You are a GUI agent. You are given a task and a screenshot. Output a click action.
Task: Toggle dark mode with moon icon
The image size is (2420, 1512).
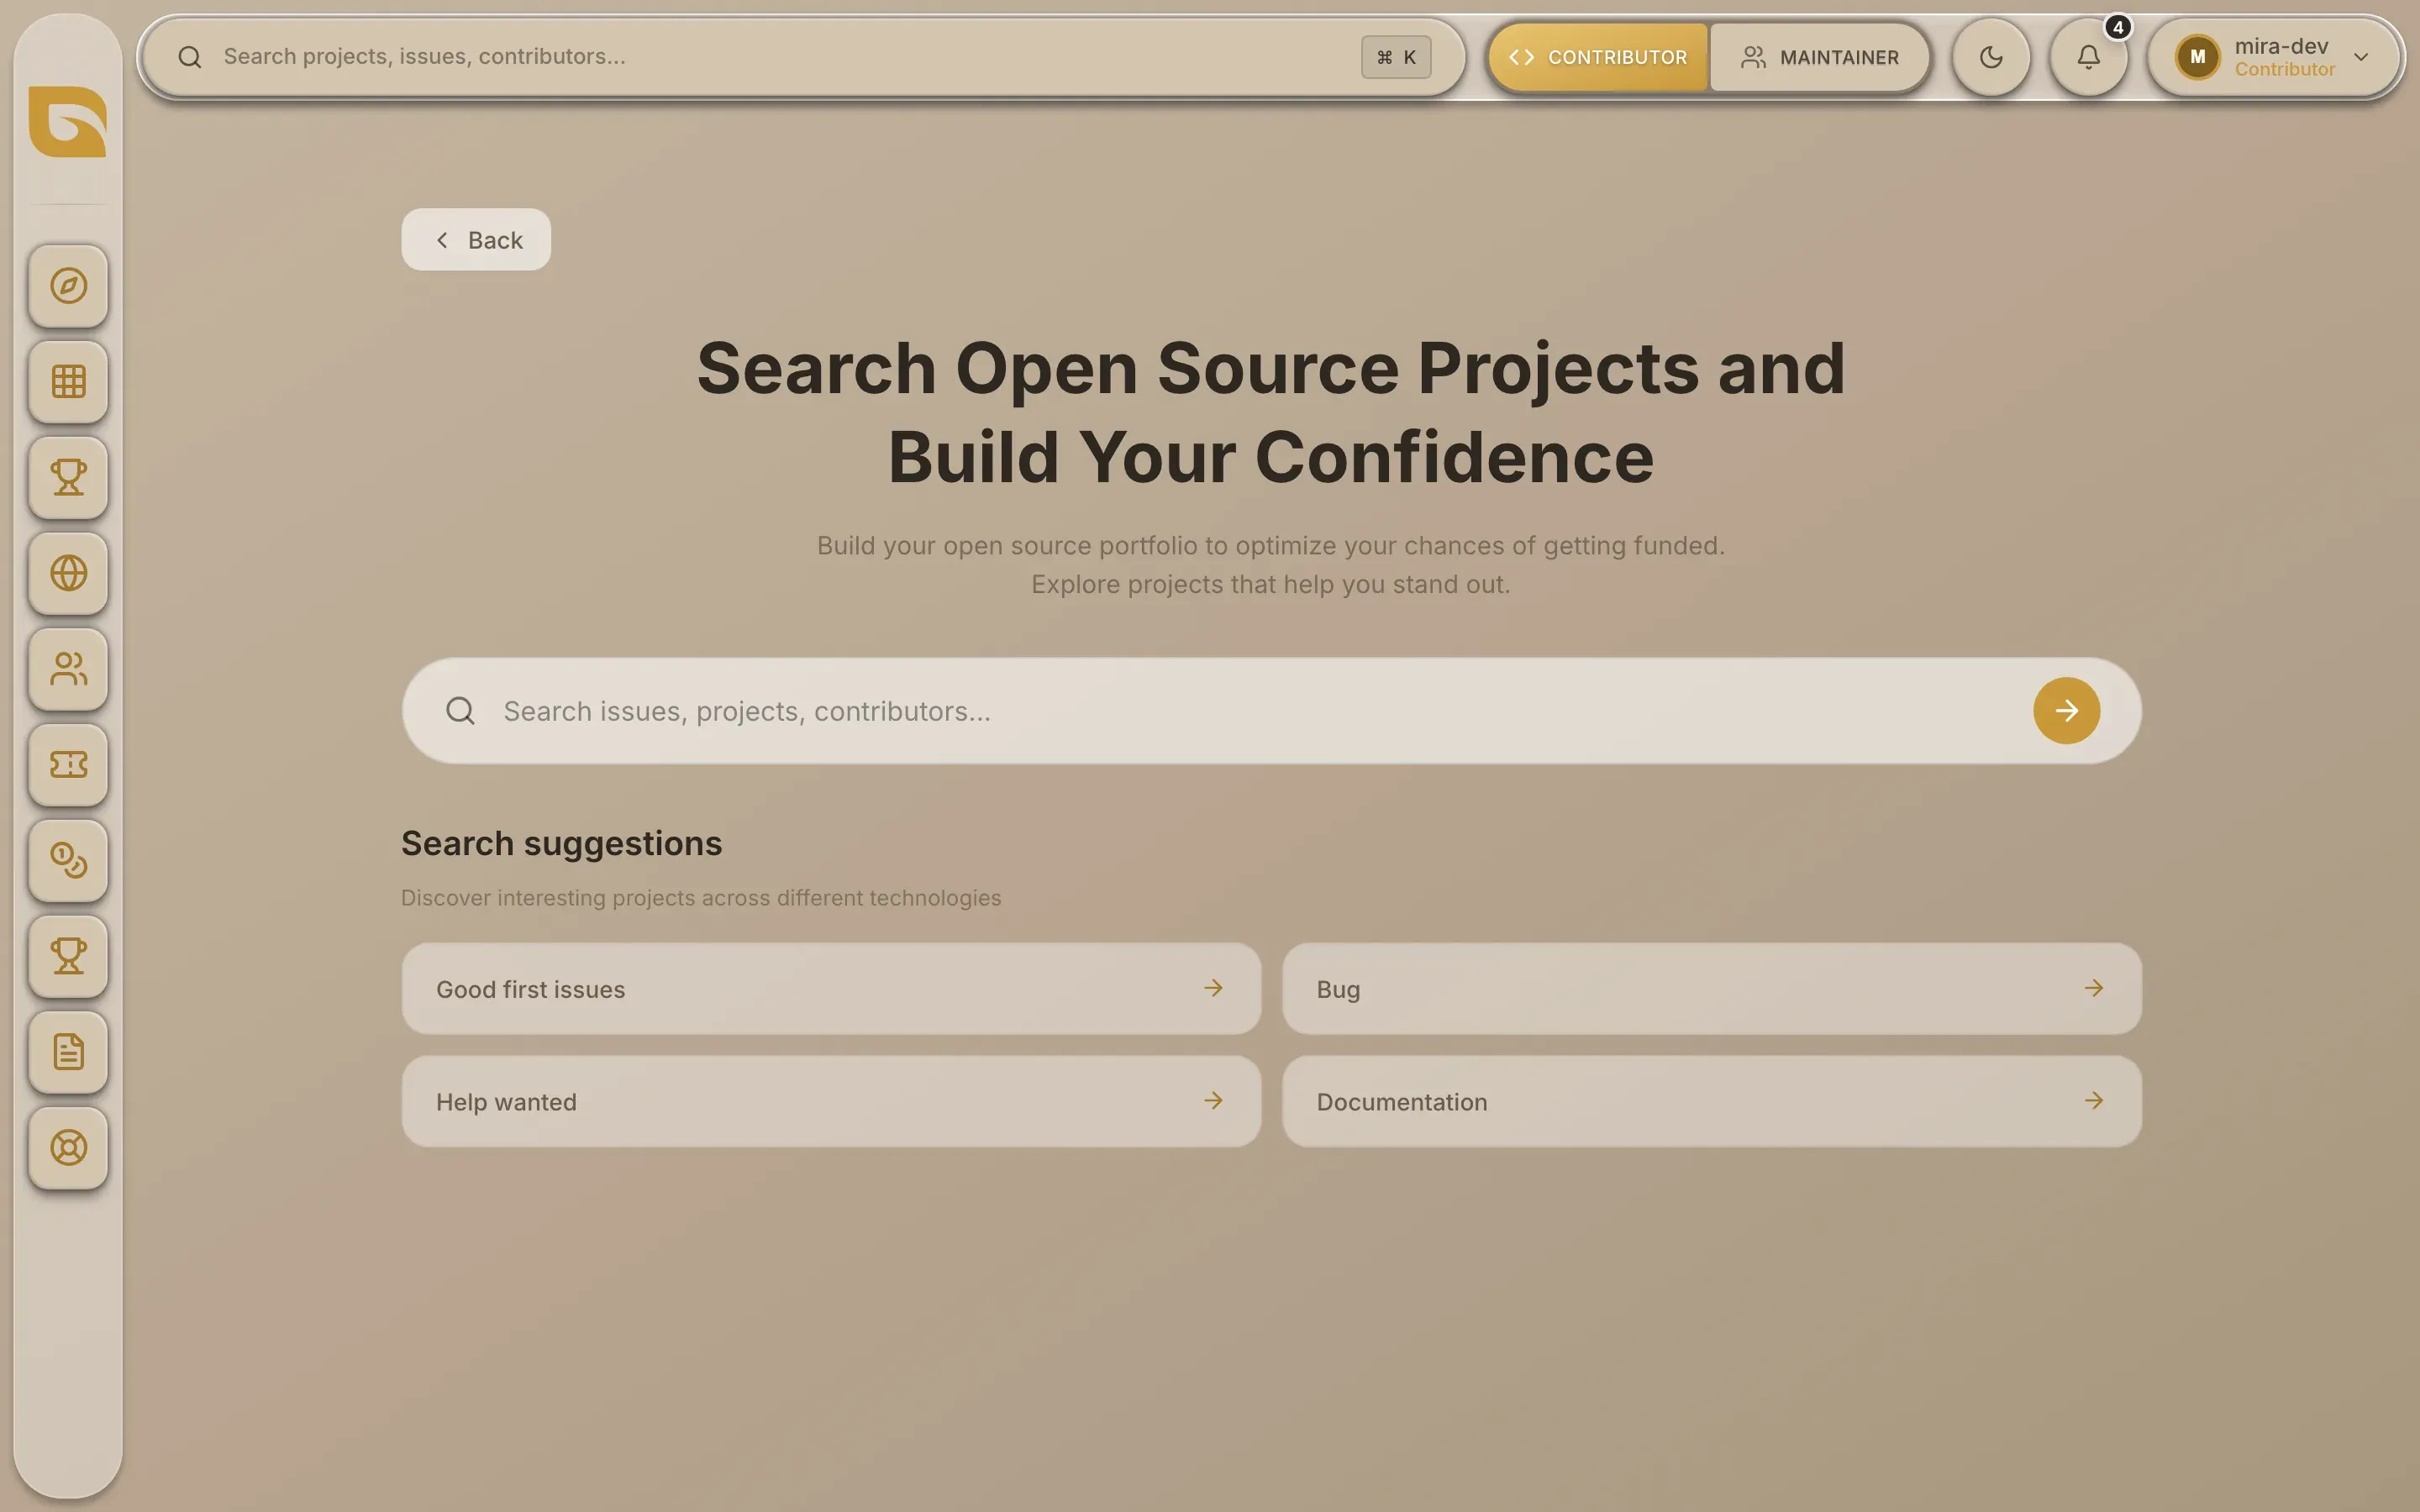click(x=1991, y=57)
